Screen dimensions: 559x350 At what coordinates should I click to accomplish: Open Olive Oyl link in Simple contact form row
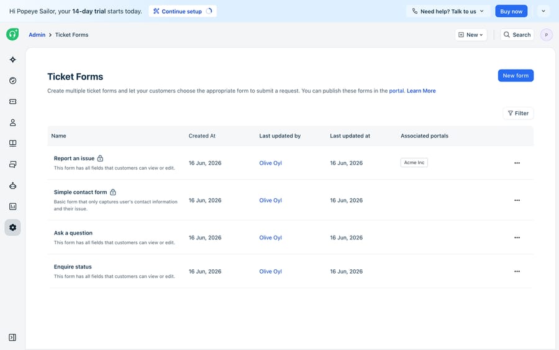tap(270, 200)
